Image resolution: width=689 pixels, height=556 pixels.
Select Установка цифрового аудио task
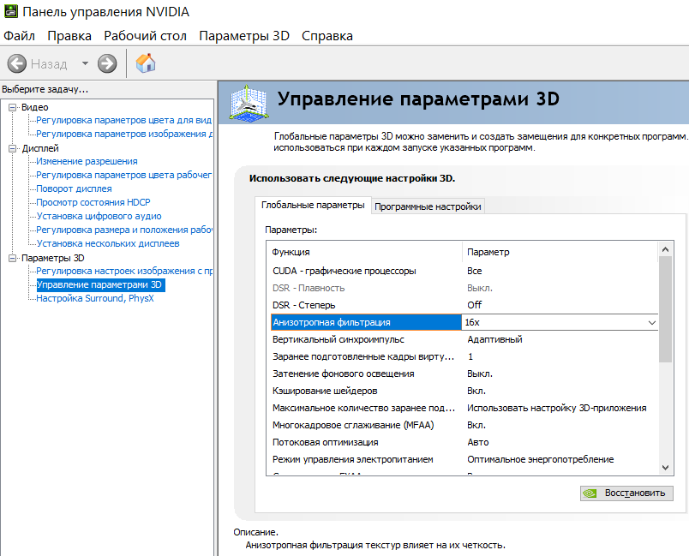coord(97,216)
